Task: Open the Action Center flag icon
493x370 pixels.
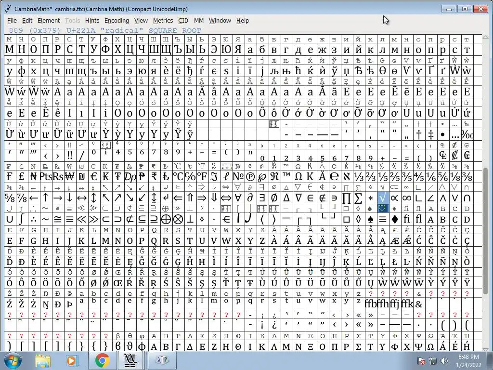Action: (x=421, y=361)
